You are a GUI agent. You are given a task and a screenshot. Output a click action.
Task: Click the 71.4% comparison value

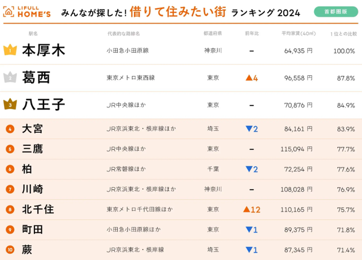coord(346,250)
